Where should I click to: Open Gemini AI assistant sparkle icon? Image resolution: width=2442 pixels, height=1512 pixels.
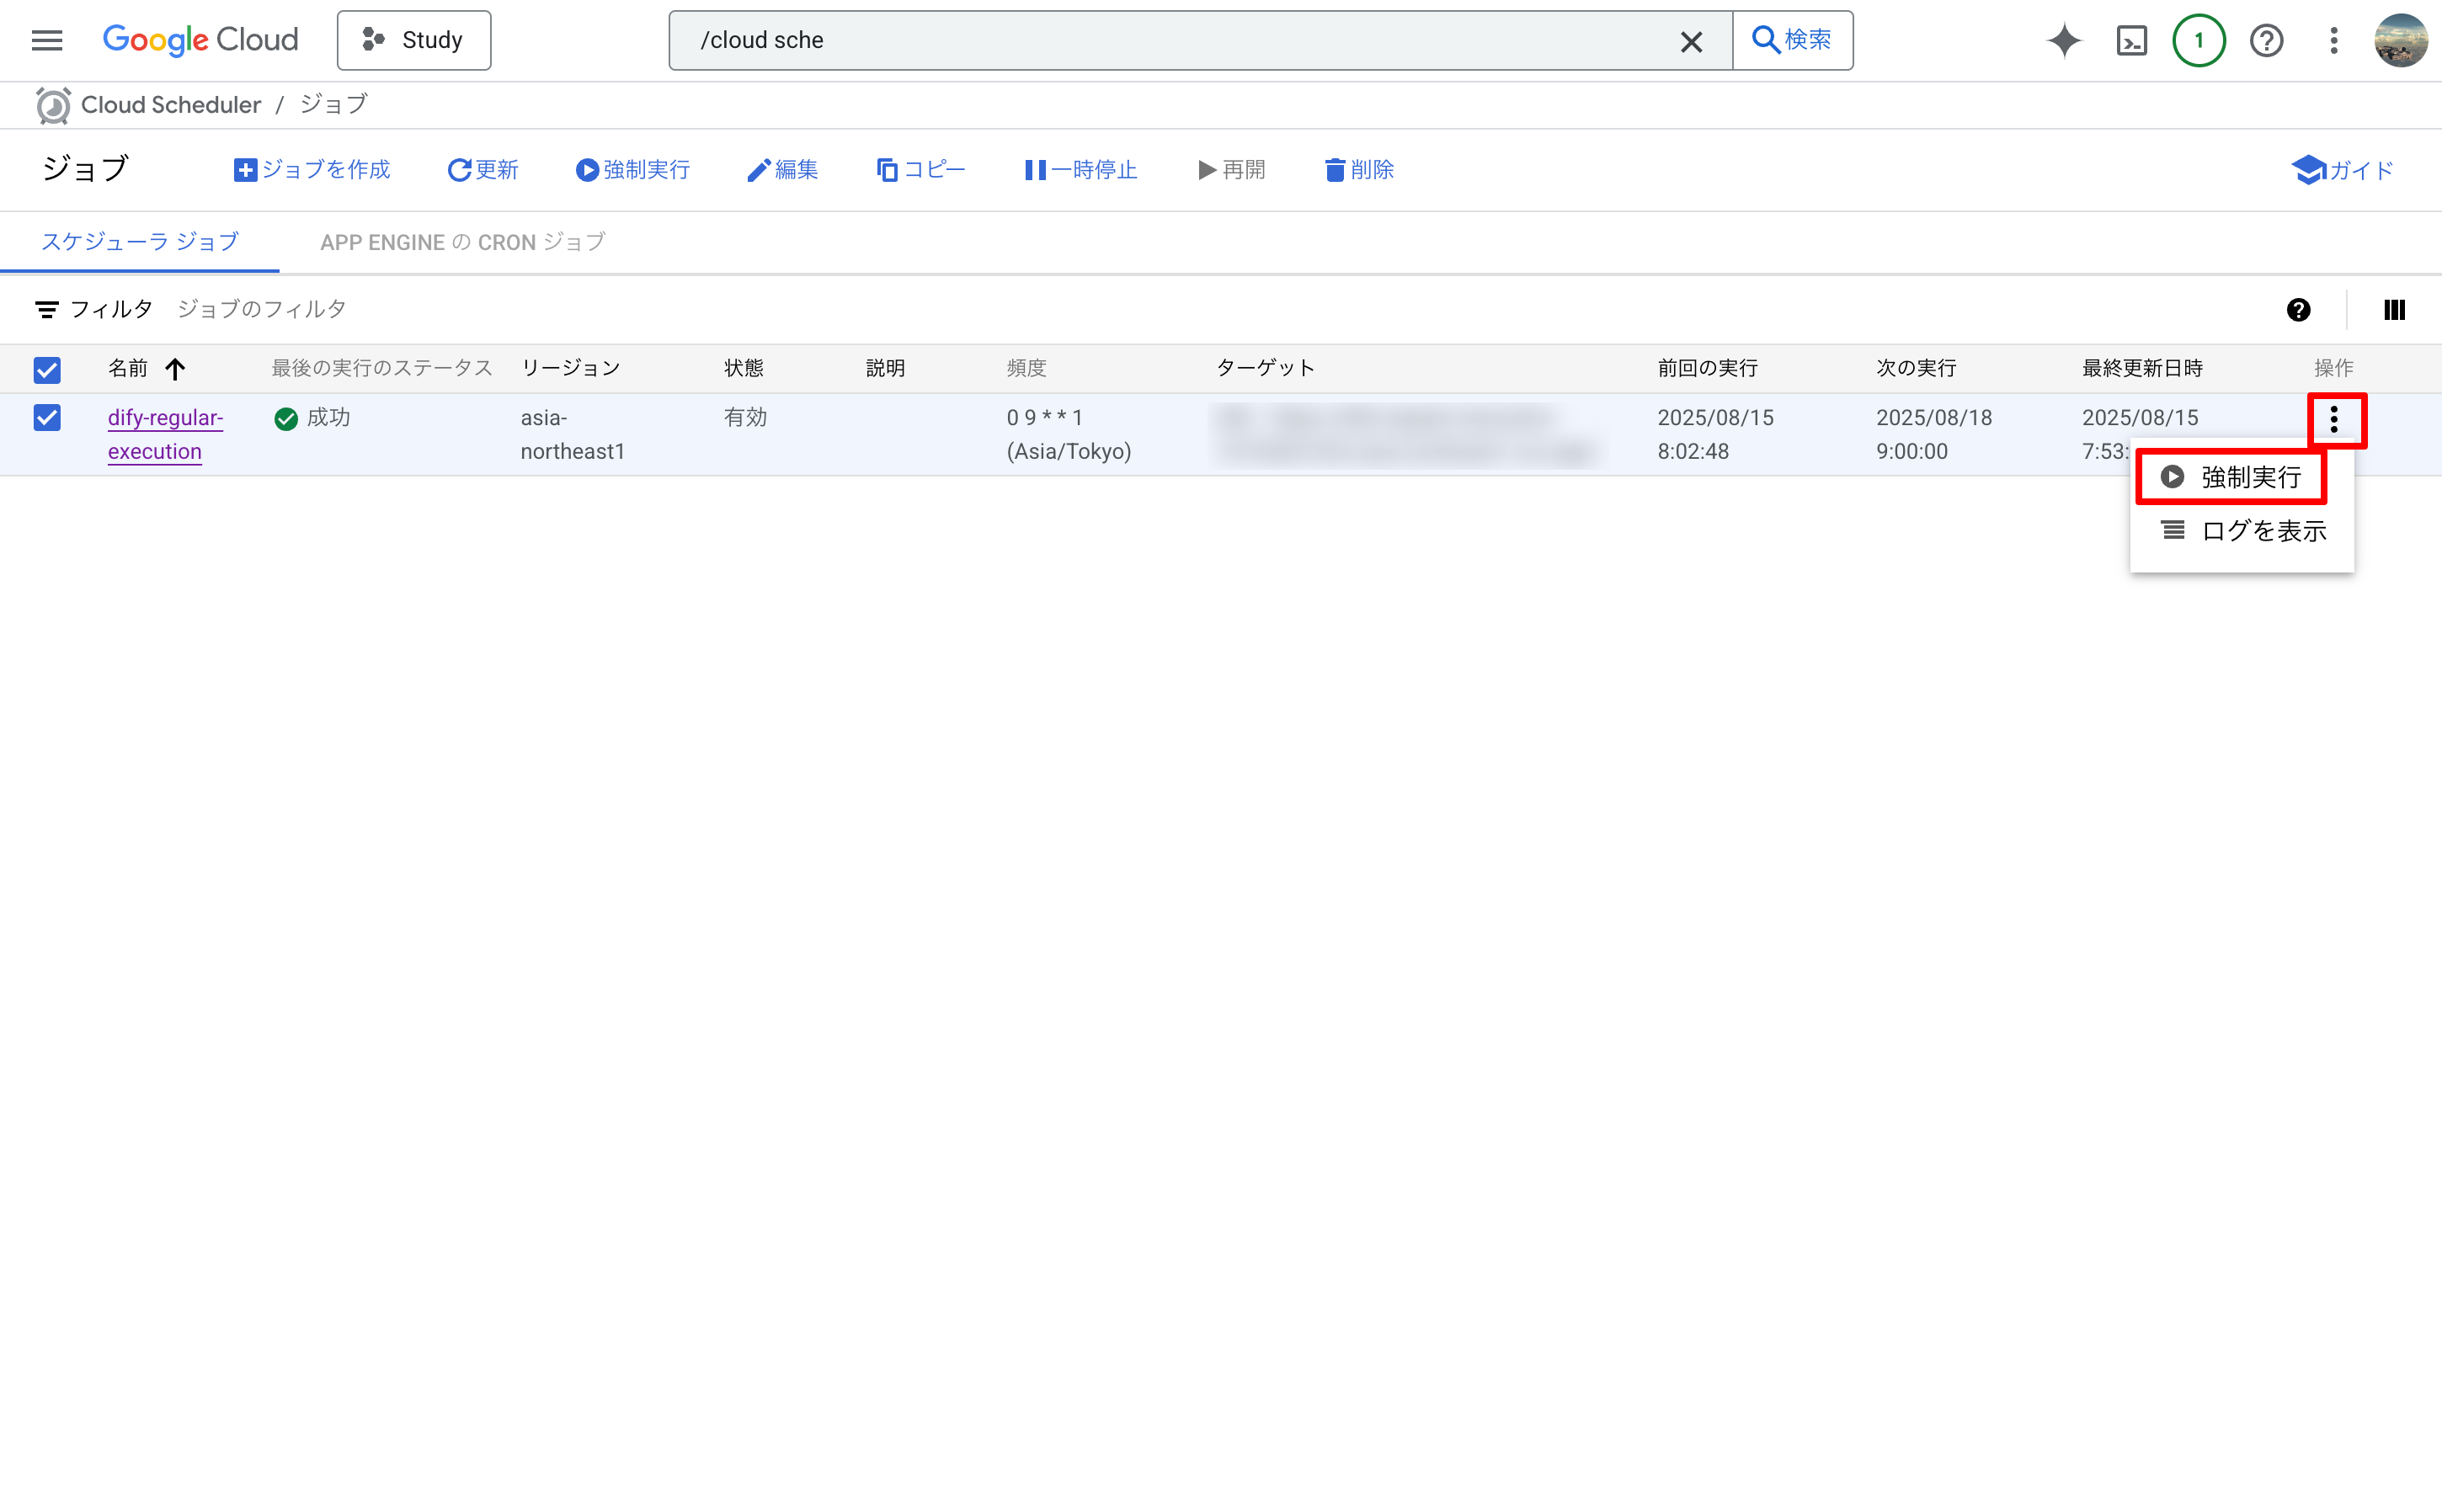(2063, 40)
